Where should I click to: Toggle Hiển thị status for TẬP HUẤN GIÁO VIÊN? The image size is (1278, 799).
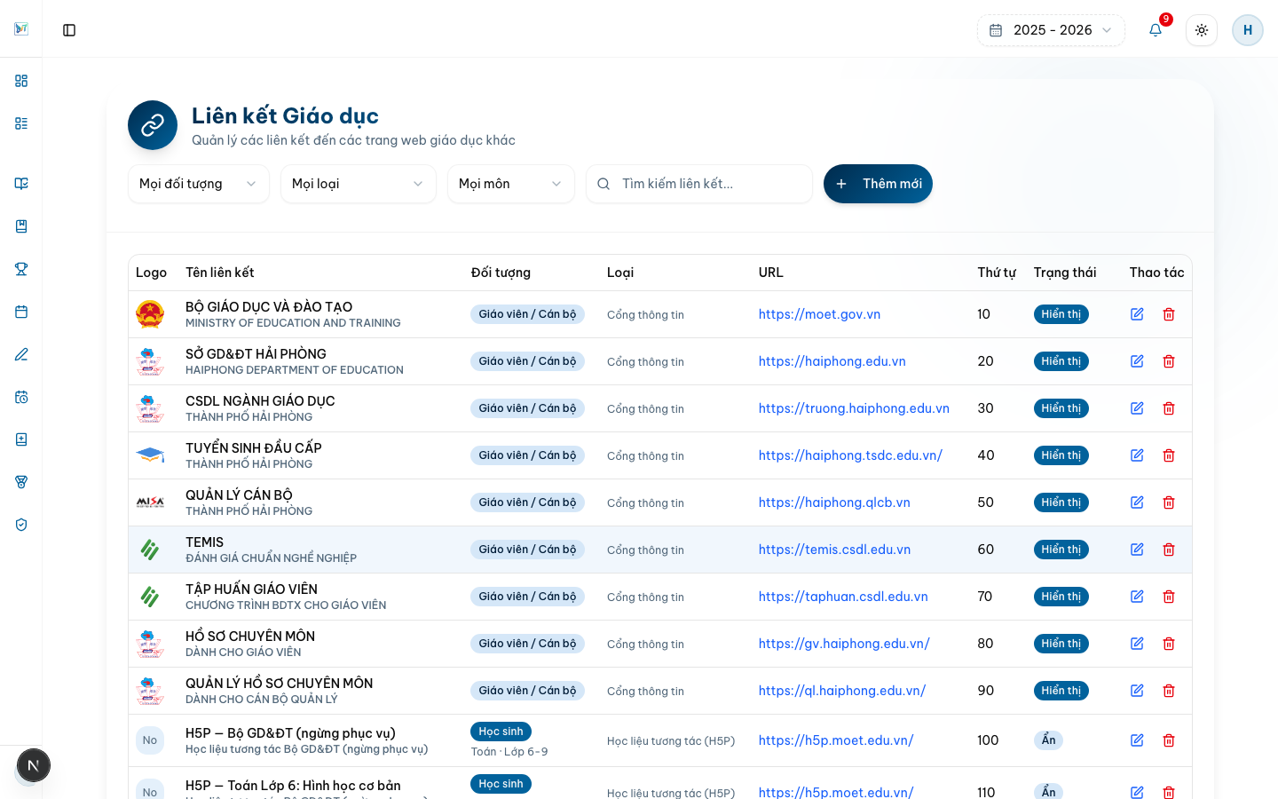1061,597
